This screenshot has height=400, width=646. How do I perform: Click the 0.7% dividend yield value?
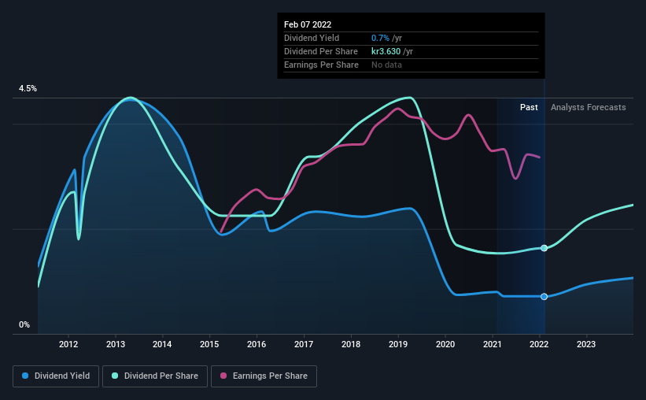click(x=380, y=38)
